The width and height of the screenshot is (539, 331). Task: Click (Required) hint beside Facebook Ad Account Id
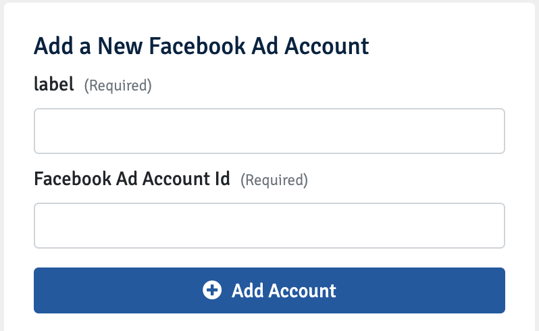point(274,180)
